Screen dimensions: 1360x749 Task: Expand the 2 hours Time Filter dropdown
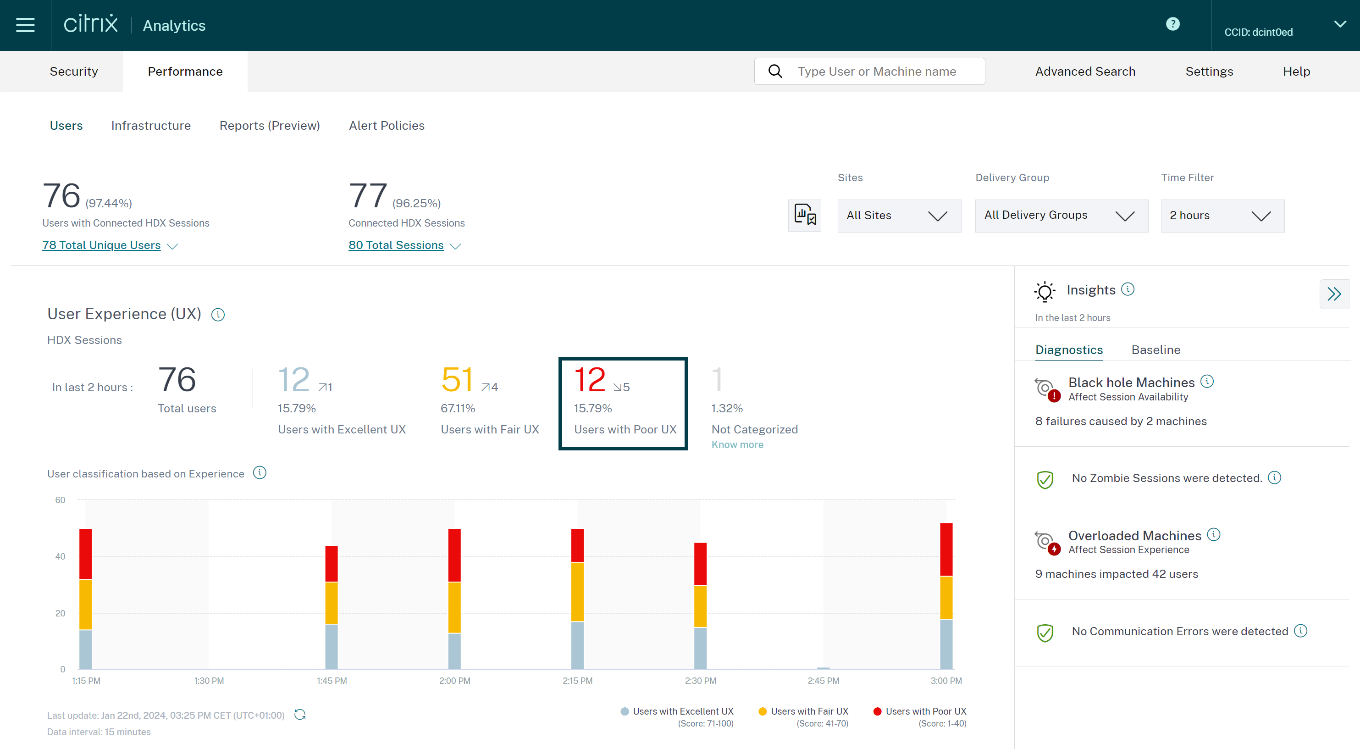[1222, 216]
